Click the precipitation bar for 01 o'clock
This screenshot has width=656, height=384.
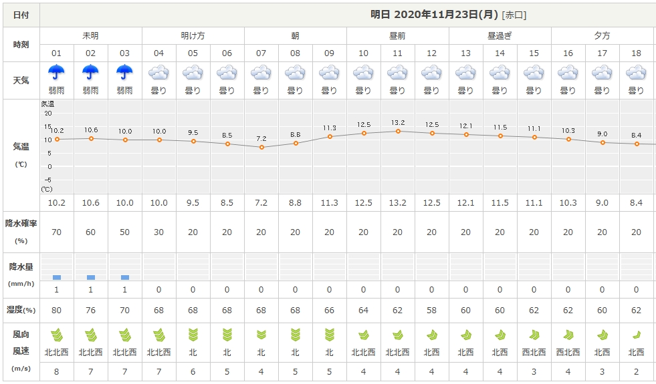pyautogui.click(x=57, y=277)
